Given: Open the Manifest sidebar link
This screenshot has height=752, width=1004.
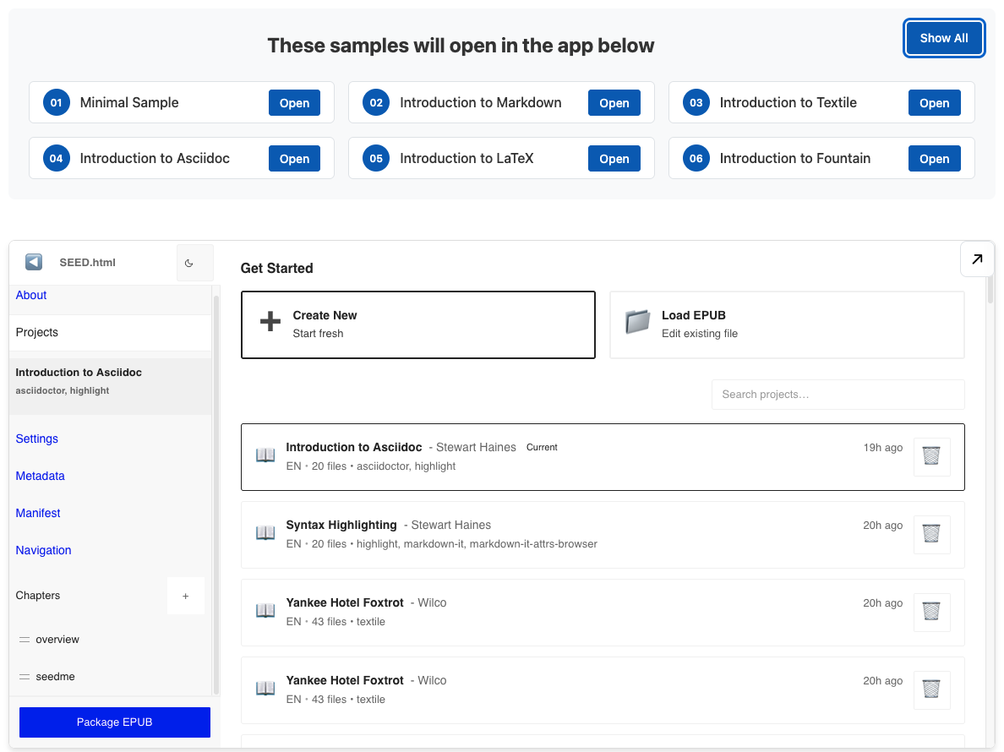Looking at the screenshot, I should [38, 513].
